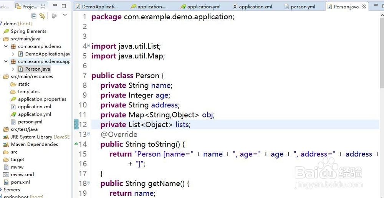Fold the import block at line 4
Image resolution: width=384 pixels, height=198 pixels.
(x=89, y=46)
